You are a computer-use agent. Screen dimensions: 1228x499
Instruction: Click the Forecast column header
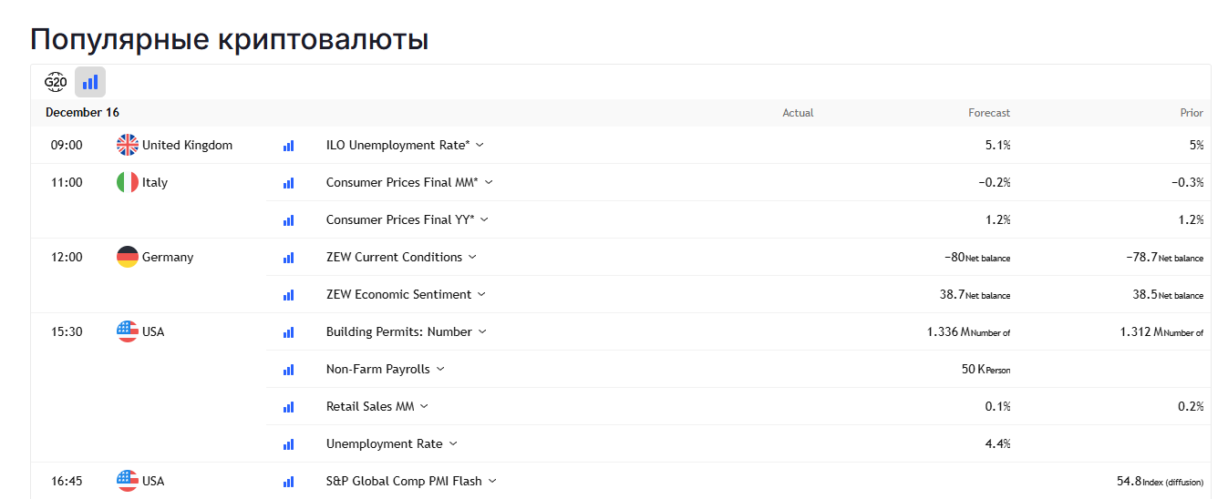pos(988,113)
